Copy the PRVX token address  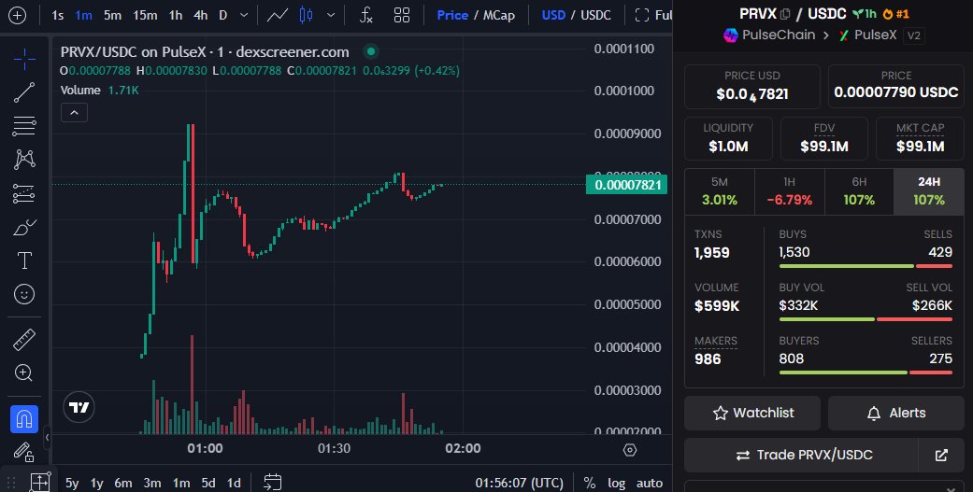[785, 14]
